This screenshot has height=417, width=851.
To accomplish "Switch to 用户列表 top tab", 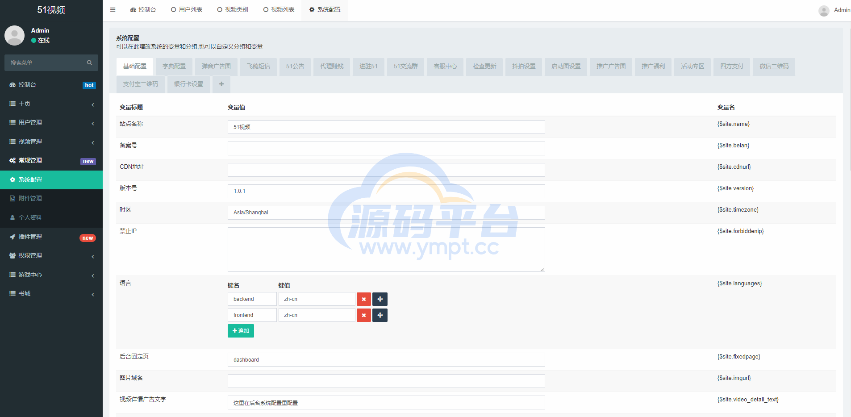I will (x=186, y=10).
